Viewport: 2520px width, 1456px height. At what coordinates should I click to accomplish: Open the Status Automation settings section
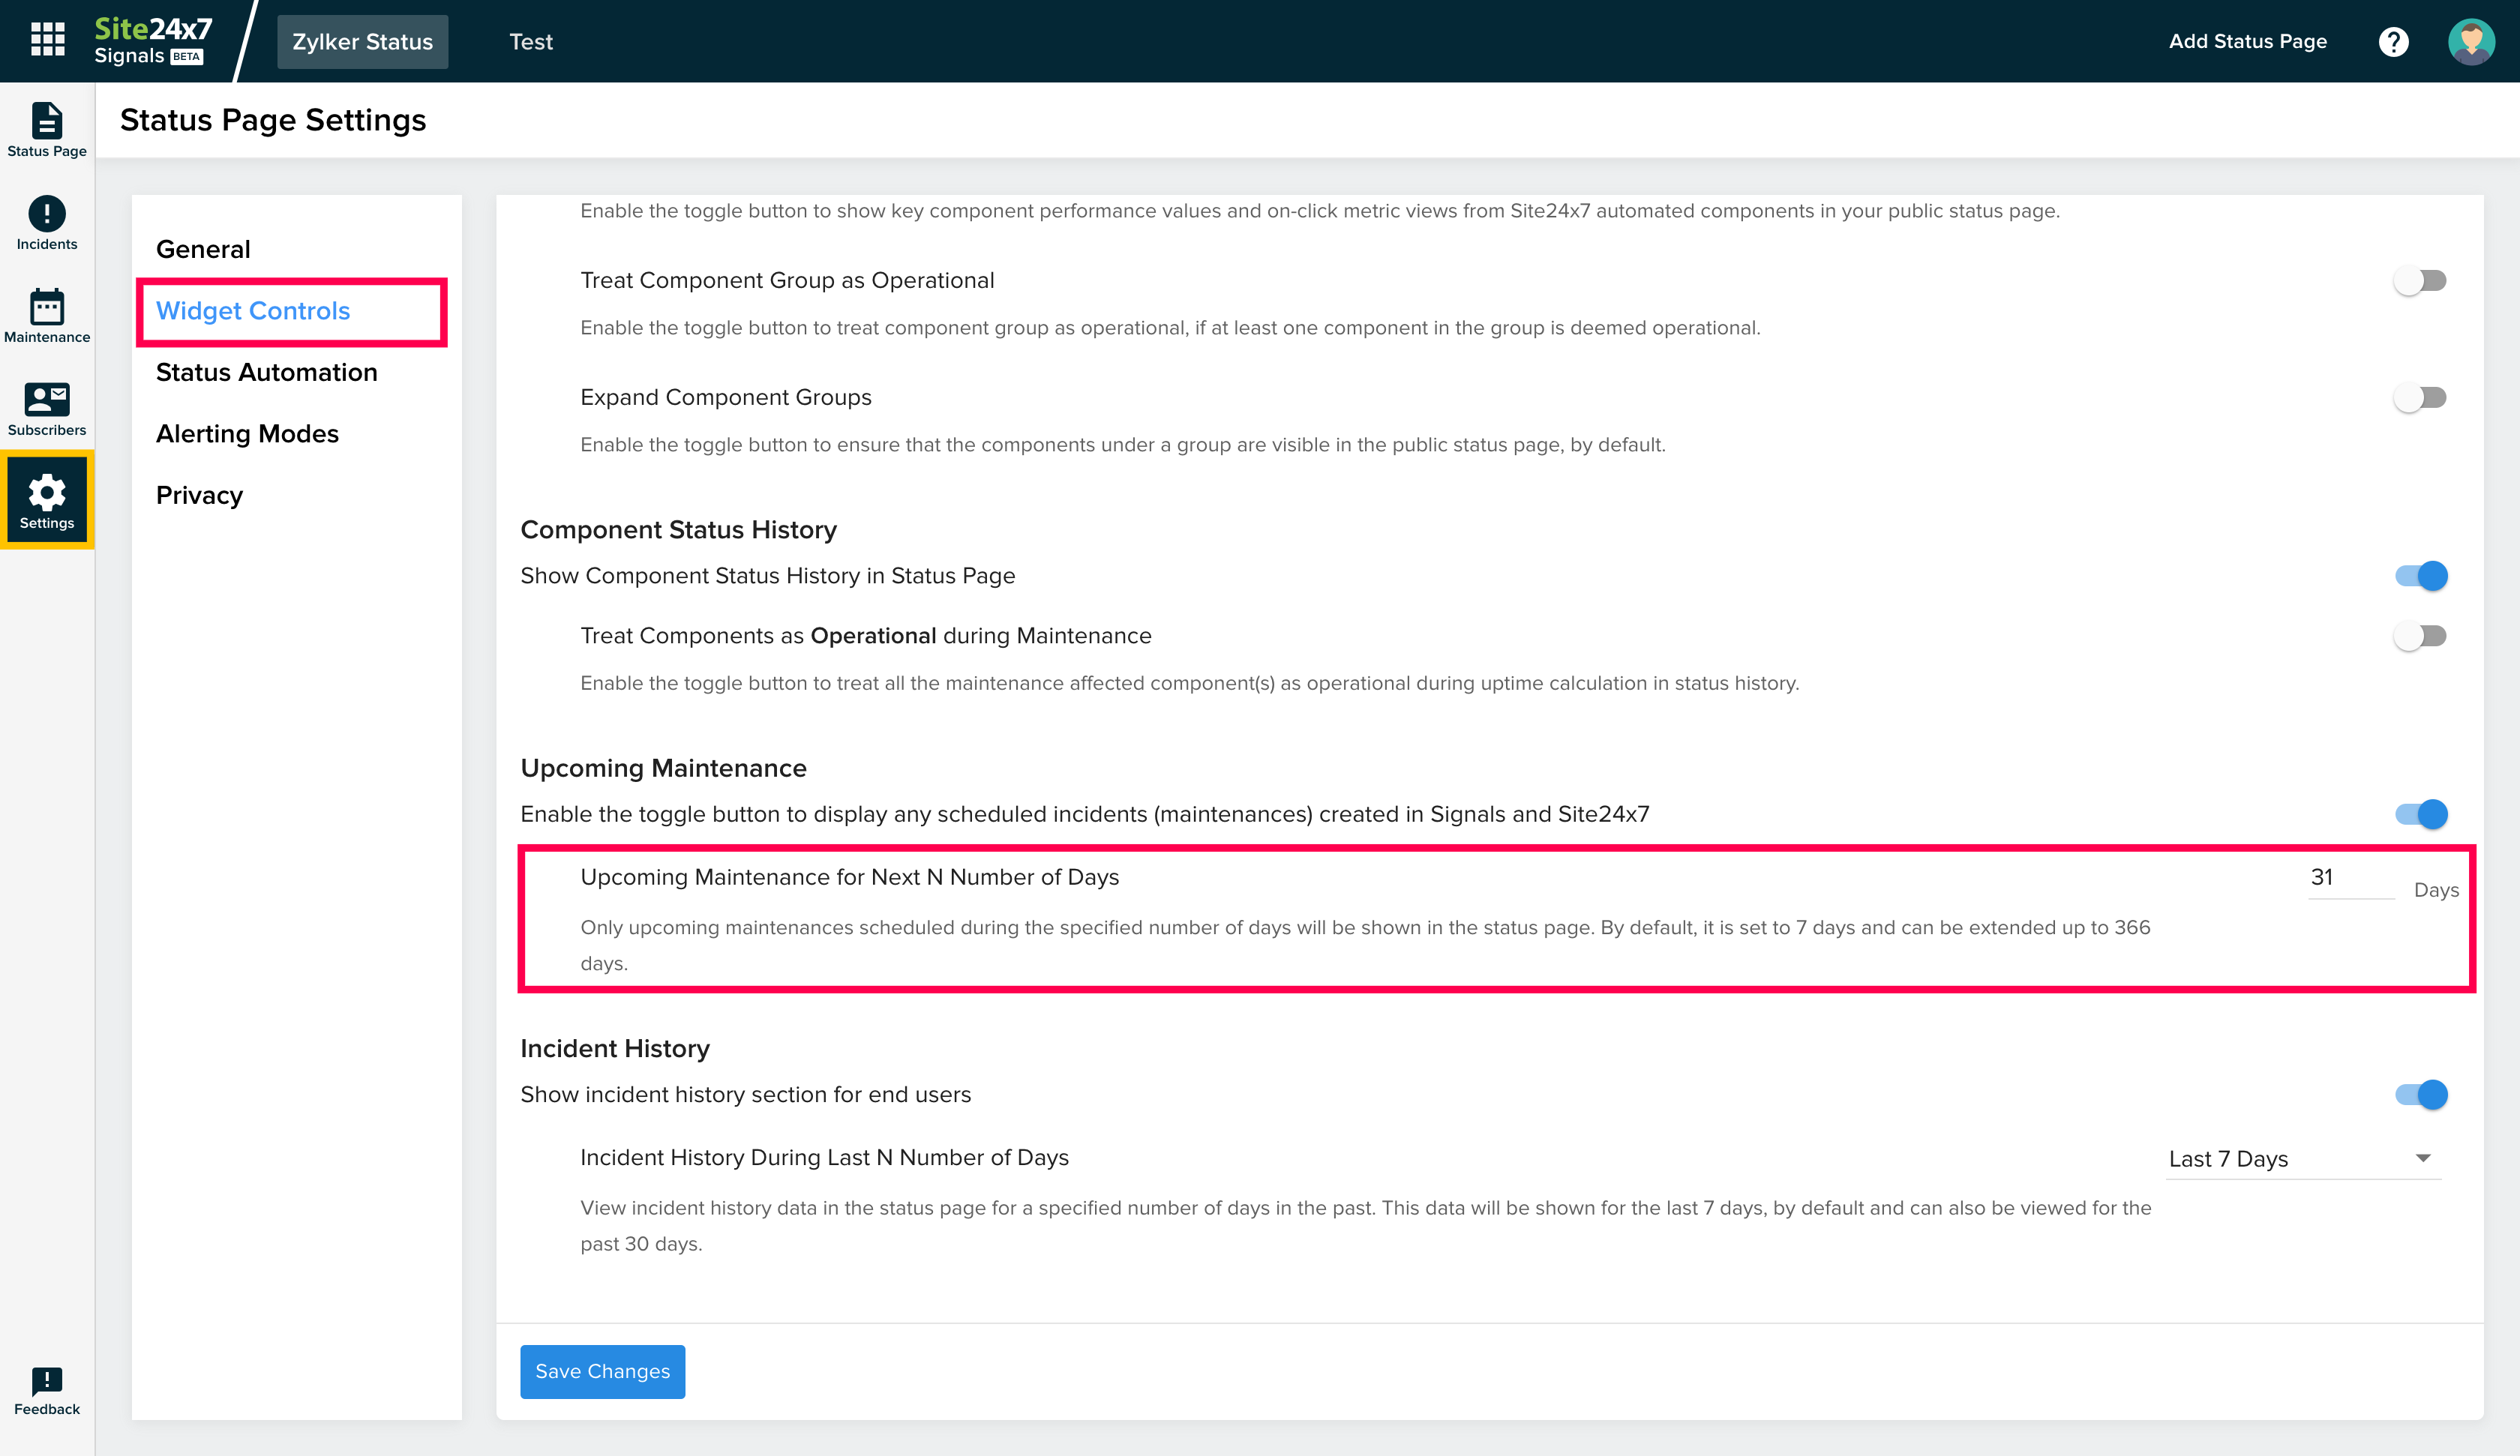[266, 372]
